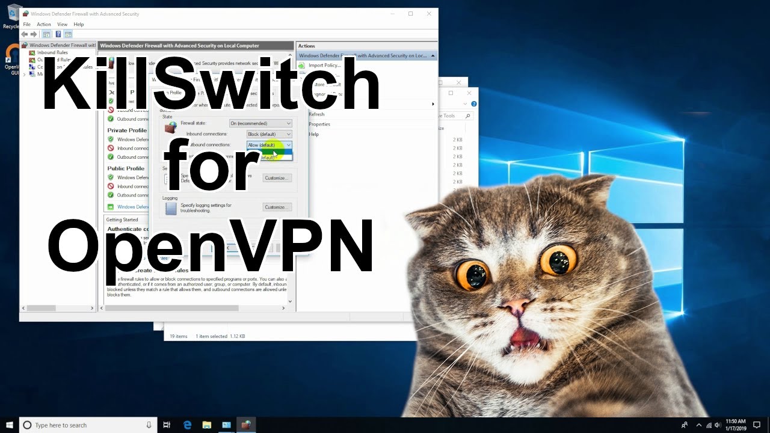Image resolution: width=770 pixels, height=433 pixels.
Task: Launch Microsoft Edge from the taskbar
Action: point(187,425)
